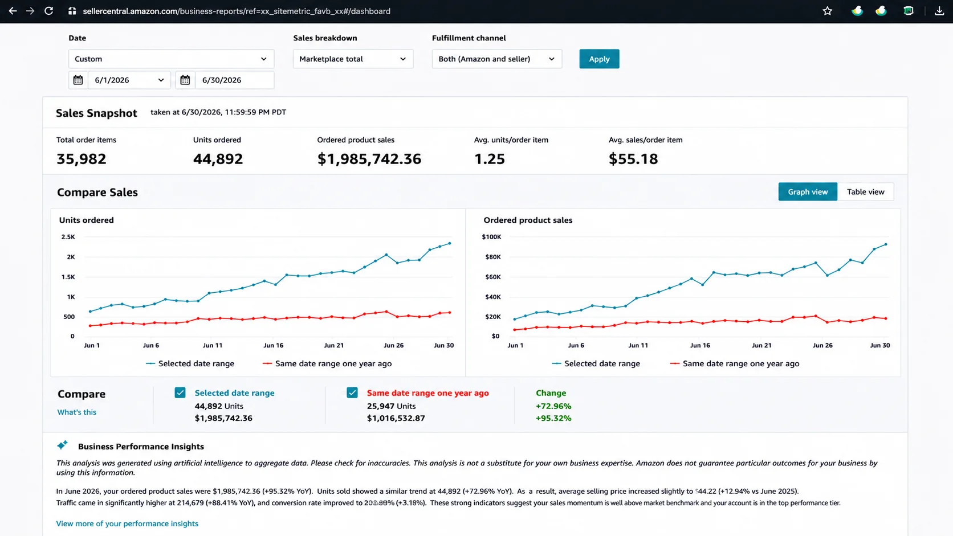Screen dimensions: 953x536
Task: Uncheck Same date range one year ago checkbox
Action: 352,392
